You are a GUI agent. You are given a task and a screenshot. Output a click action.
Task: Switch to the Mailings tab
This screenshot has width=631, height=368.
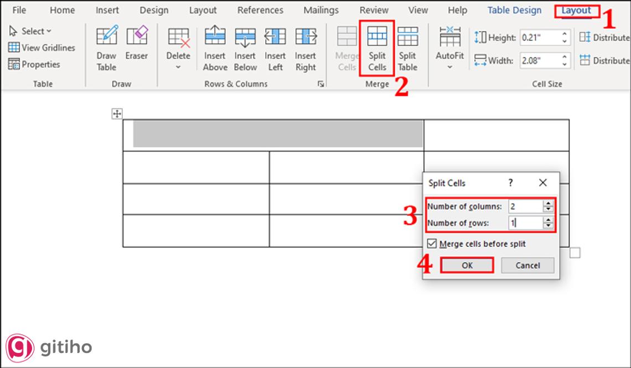[321, 10]
